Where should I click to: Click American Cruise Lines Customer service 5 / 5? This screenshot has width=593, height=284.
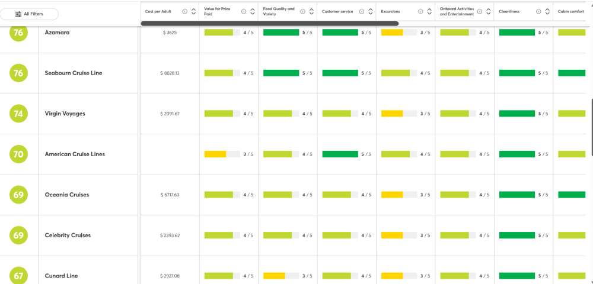[x=366, y=154]
